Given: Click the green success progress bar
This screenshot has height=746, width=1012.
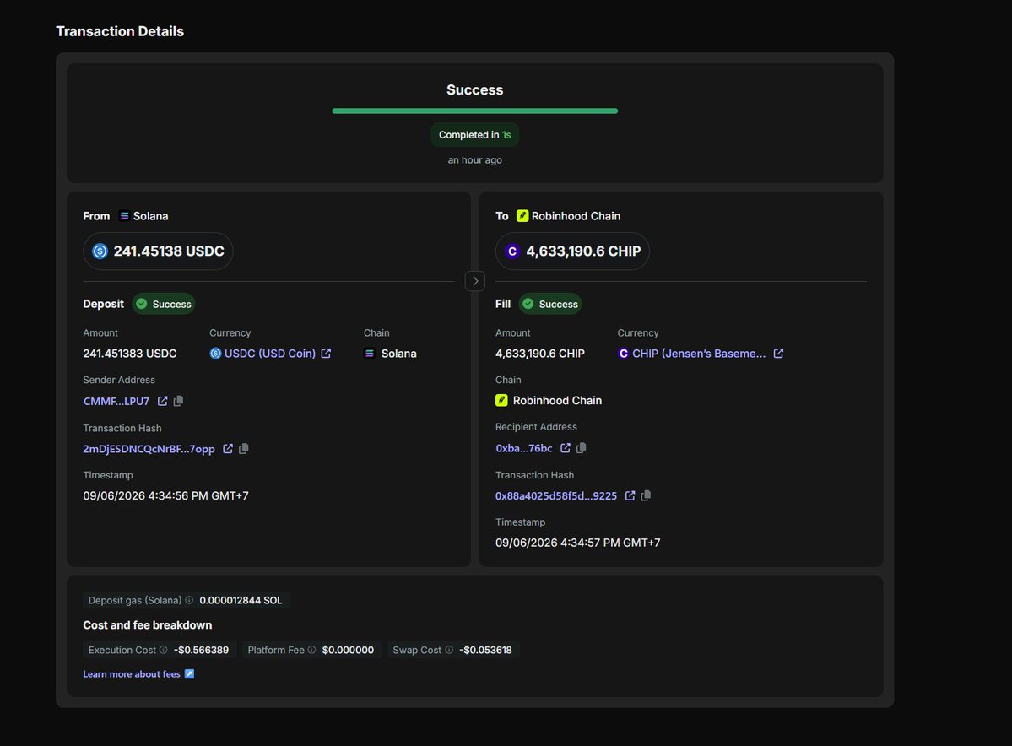Looking at the screenshot, I should pyautogui.click(x=475, y=111).
